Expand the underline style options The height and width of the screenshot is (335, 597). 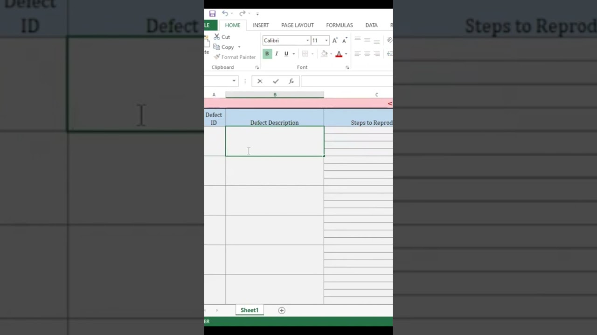(x=293, y=54)
